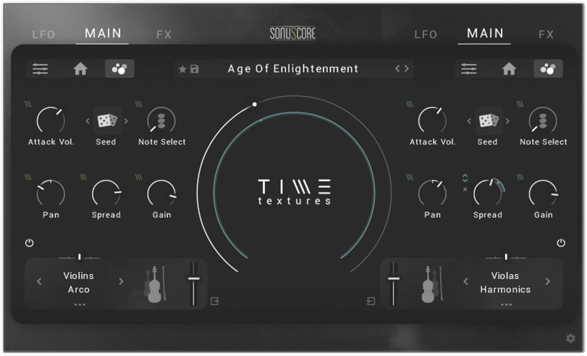Select next right Seed with the arrow
This screenshot has height=356, width=587.
[508, 121]
